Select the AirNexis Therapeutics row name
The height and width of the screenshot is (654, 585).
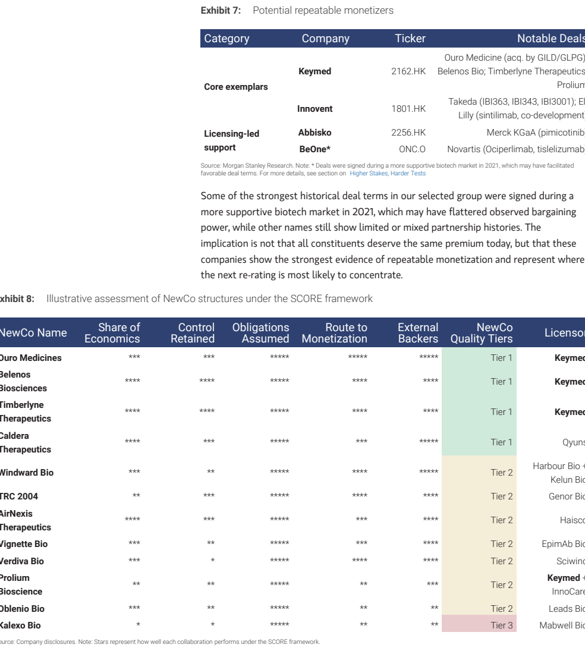coord(26,521)
